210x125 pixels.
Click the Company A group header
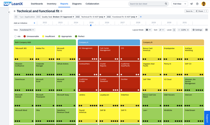109,42
